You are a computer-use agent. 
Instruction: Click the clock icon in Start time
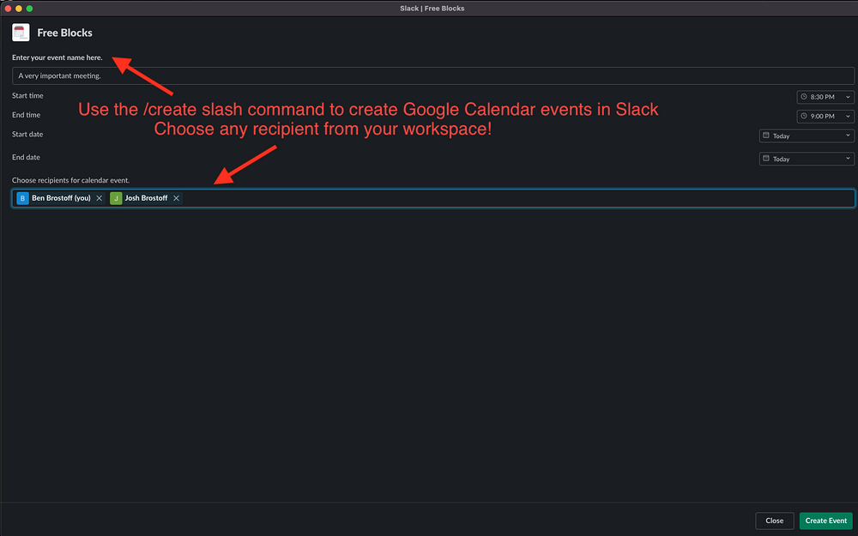point(804,97)
